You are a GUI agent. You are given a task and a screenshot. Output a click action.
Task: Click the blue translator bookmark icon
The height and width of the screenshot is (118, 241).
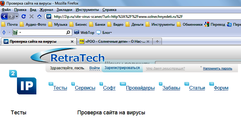click(x=229, y=25)
